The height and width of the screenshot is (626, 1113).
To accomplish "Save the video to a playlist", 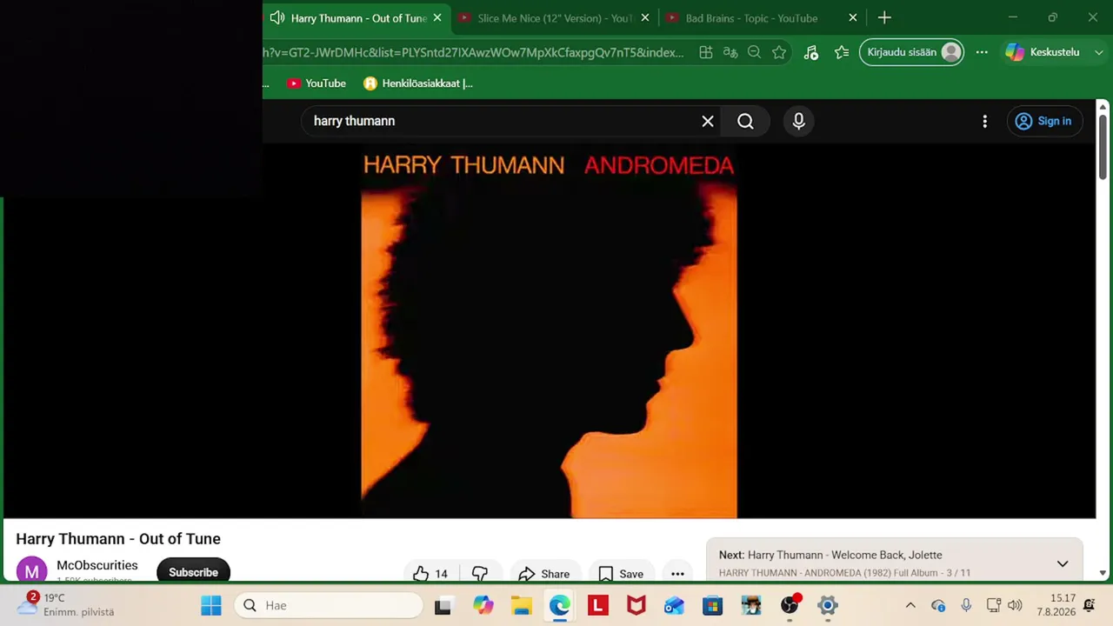I will 621,574.
